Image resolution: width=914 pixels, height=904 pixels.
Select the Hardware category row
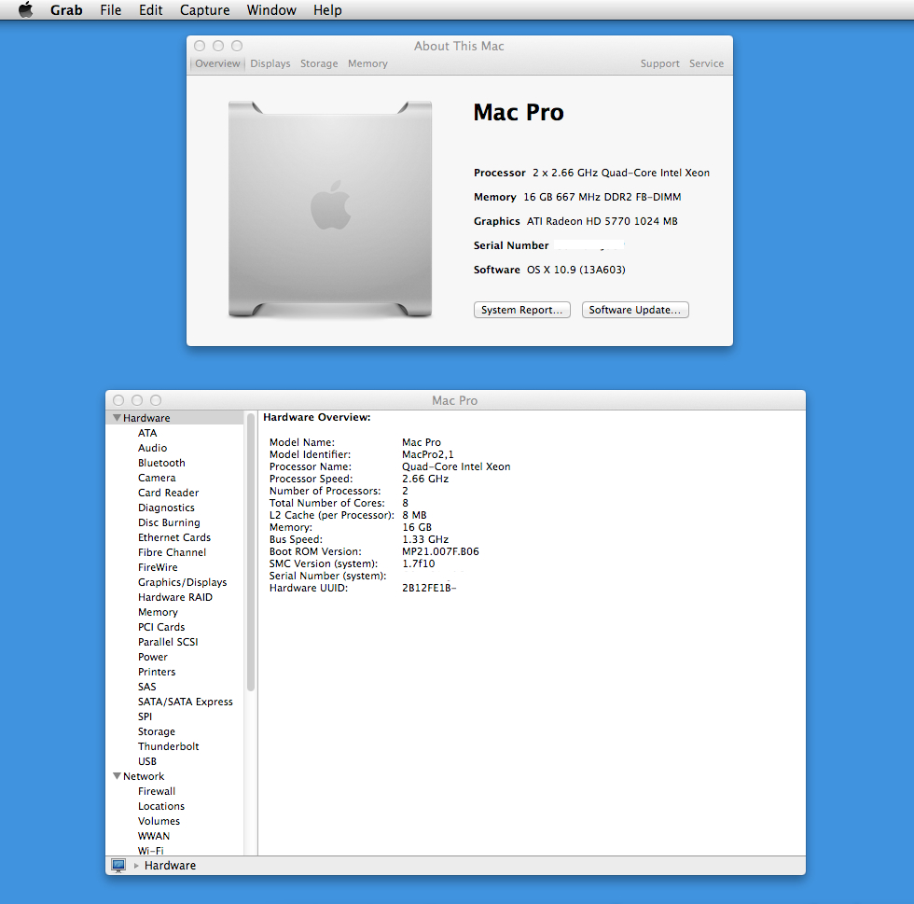pos(175,418)
